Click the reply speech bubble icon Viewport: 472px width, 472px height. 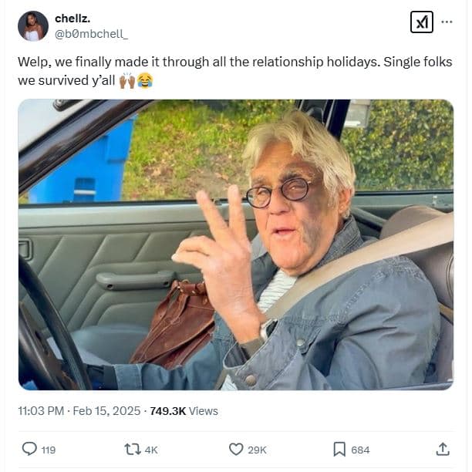click(29, 449)
